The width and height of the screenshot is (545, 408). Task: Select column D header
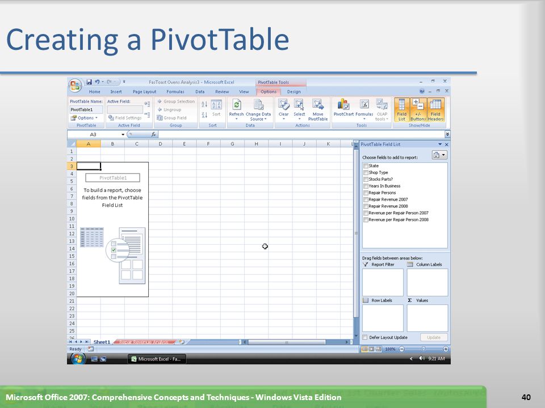point(160,143)
